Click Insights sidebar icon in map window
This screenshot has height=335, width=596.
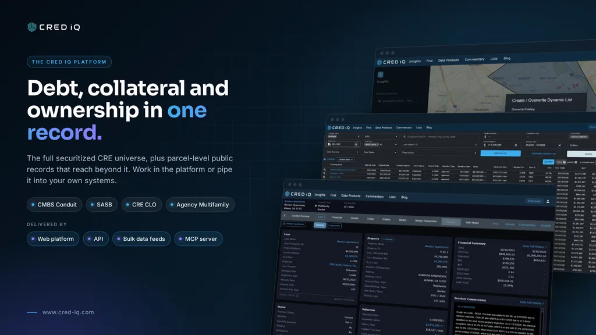click(x=381, y=74)
